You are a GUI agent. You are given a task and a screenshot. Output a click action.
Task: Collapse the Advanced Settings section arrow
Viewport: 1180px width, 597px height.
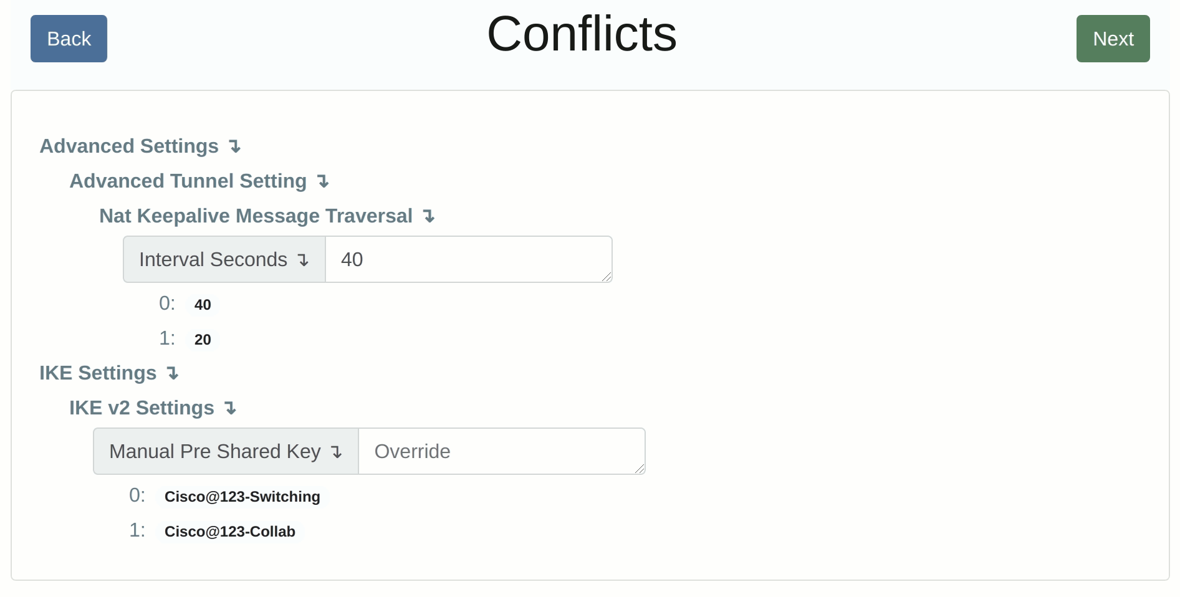(234, 147)
